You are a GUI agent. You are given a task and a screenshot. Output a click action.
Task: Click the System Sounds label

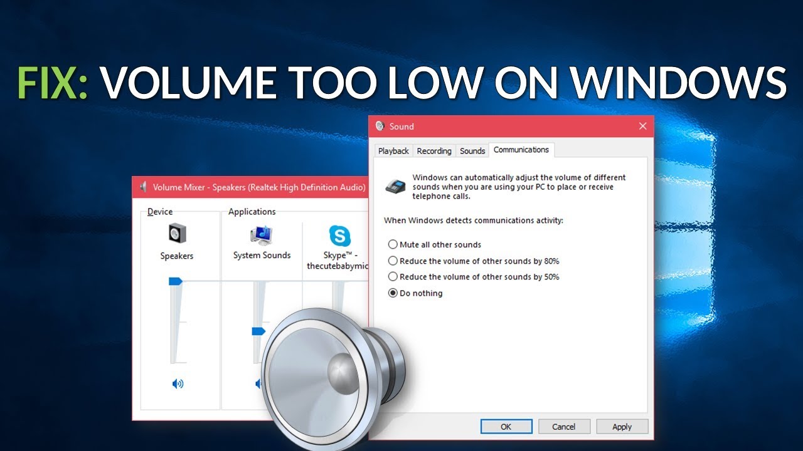[x=262, y=256]
